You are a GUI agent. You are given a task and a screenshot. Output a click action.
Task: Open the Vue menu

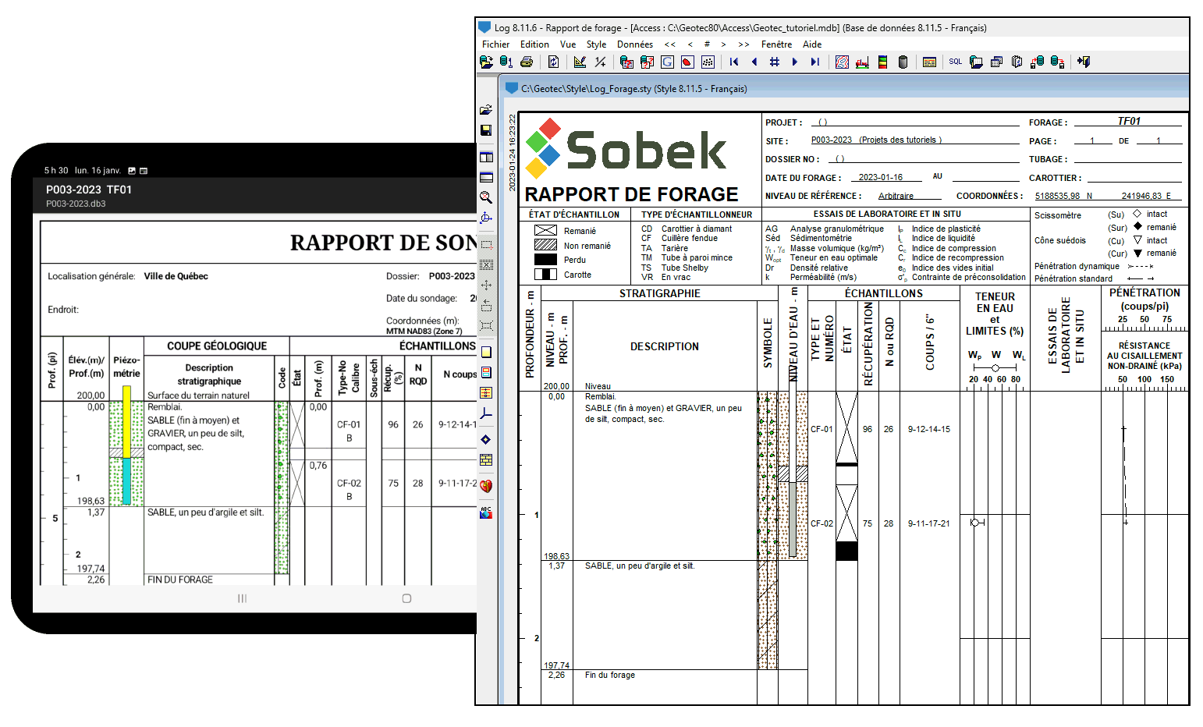coord(568,44)
